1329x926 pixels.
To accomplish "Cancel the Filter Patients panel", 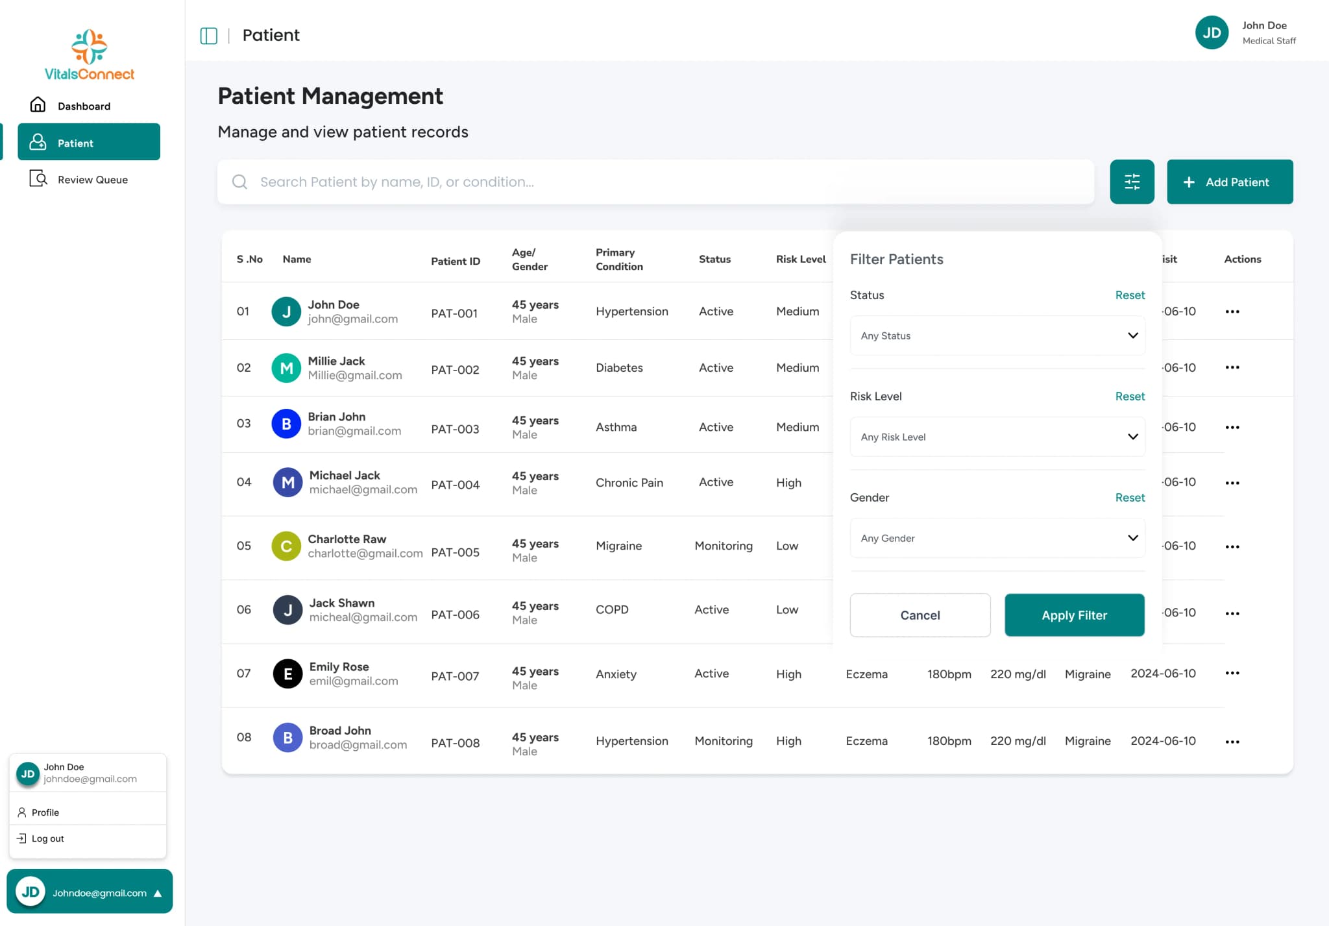I will pos(920,615).
